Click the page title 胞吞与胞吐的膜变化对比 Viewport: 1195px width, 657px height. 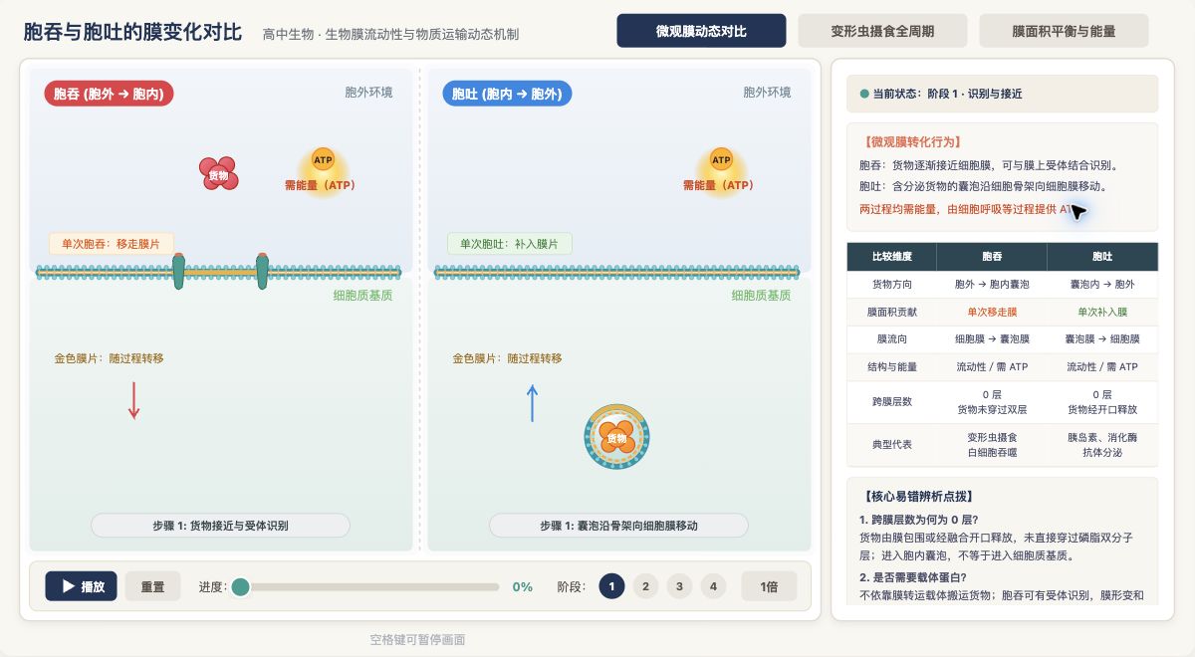tap(132, 32)
